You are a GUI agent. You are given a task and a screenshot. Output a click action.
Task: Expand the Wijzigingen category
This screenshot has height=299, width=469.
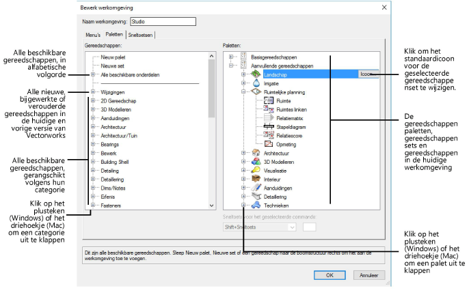tap(92, 90)
